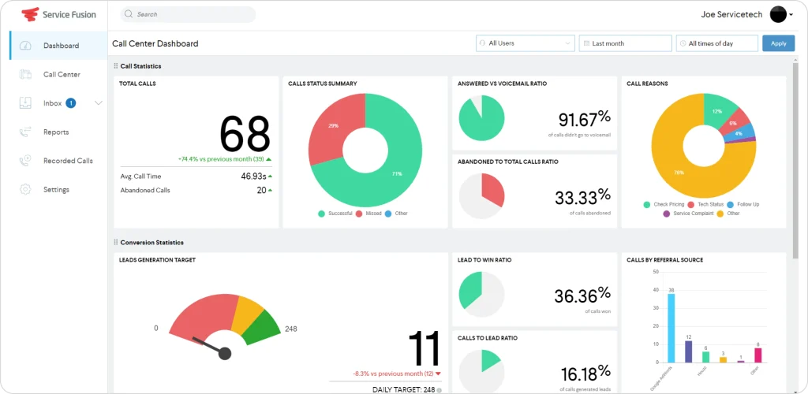Click the Settings gear icon
The image size is (808, 394).
point(25,189)
